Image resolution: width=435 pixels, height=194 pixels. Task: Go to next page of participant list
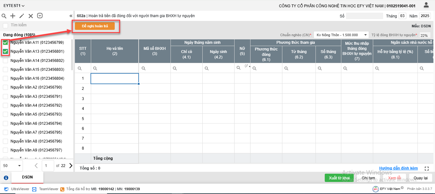click(x=71, y=165)
